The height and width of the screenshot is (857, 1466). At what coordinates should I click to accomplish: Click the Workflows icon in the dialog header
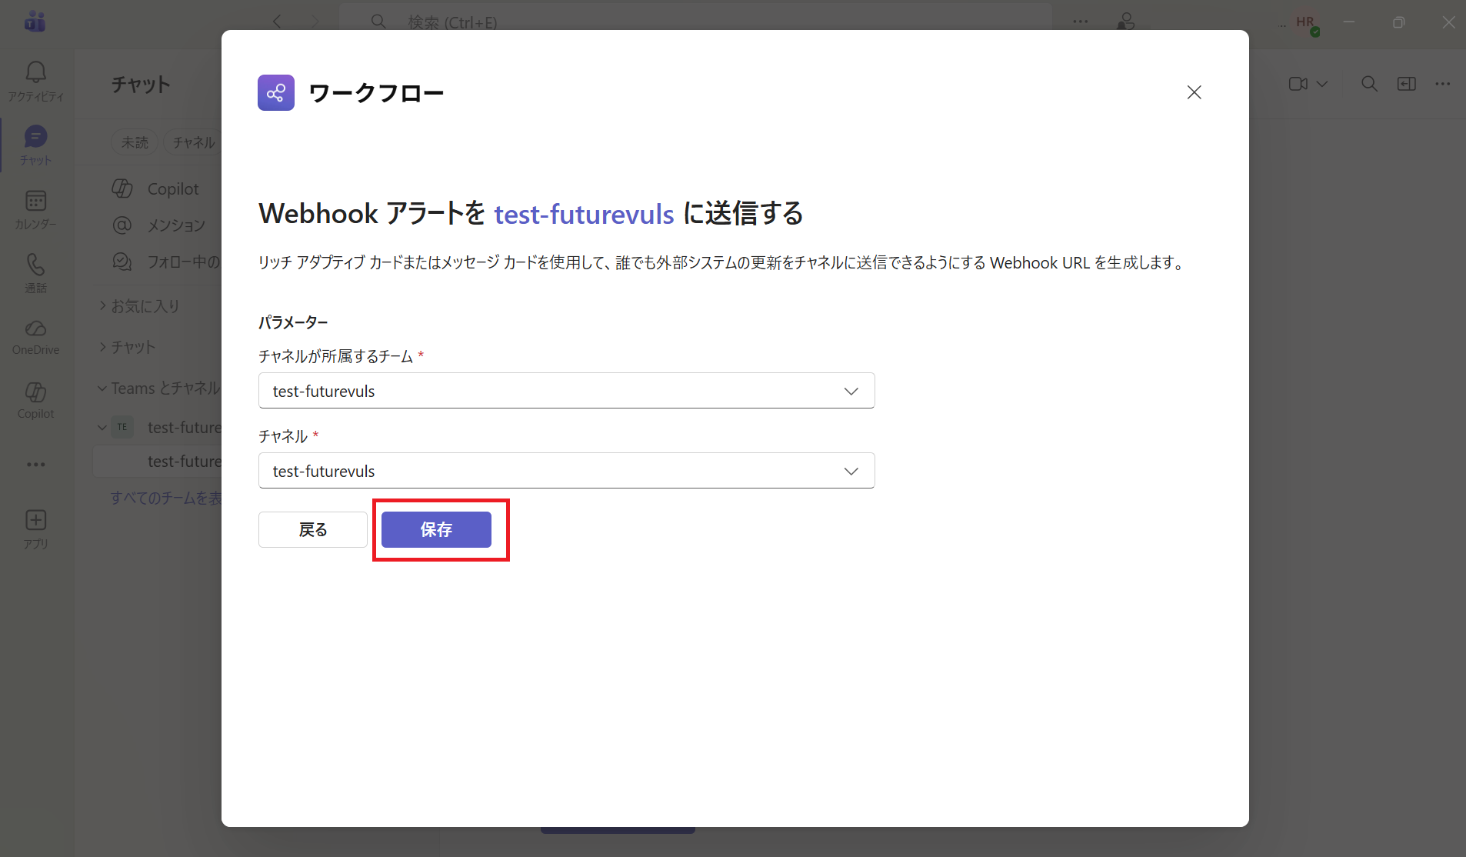[x=275, y=92]
